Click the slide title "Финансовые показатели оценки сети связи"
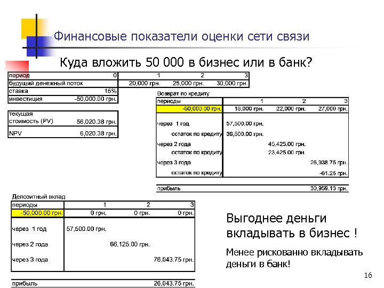Viewport: 384px width, 288px height. click(x=181, y=36)
